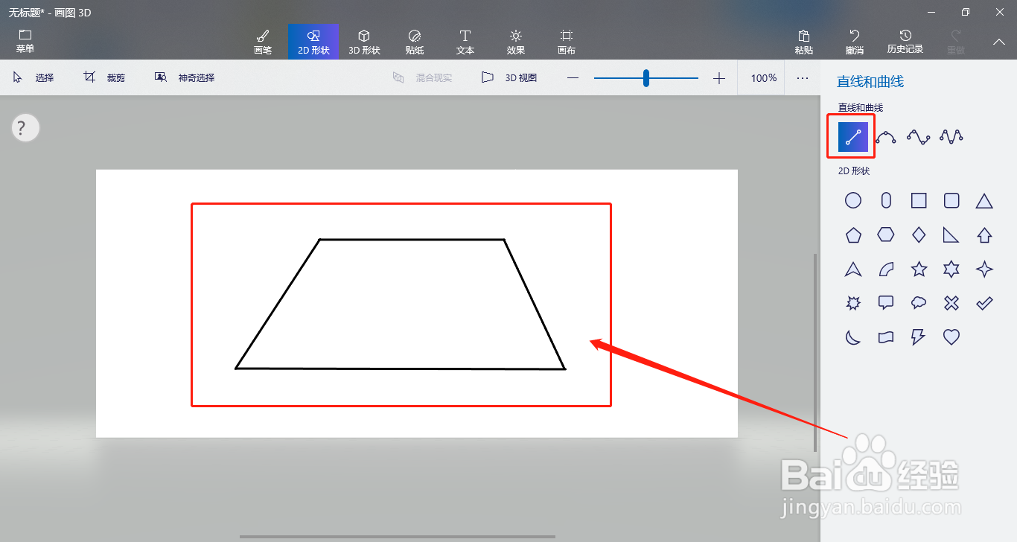Viewport: 1017px width, 542px height.
Task: Click the horizontal canvas scrollbar
Action: 398,536
